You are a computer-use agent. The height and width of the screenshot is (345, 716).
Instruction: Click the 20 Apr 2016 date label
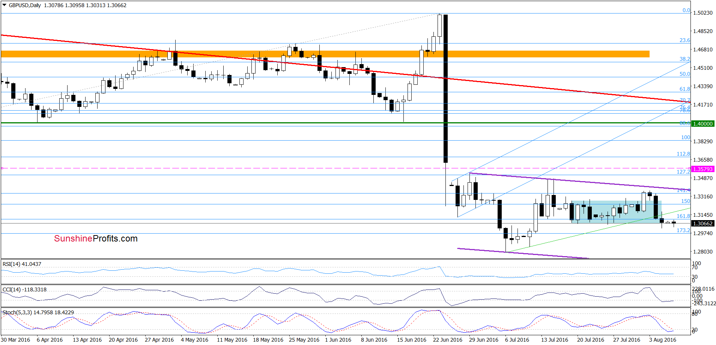click(x=123, y=340)
